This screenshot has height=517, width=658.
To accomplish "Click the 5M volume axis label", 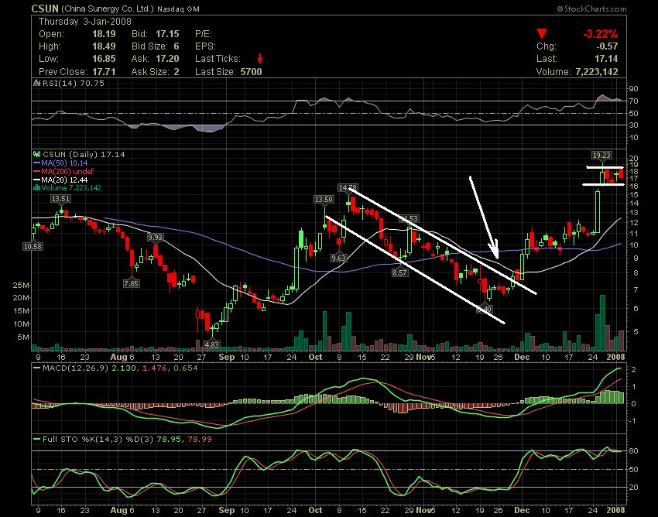I will click(23, 337).
